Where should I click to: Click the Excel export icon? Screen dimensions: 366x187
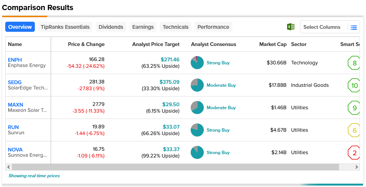point(290,27)
